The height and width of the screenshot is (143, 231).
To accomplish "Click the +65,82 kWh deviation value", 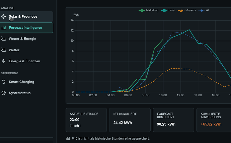I will [x=211, y=124].
